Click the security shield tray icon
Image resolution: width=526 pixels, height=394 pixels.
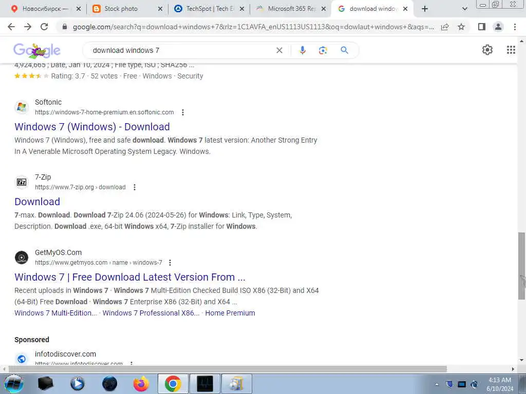click(x=449, y=384)
